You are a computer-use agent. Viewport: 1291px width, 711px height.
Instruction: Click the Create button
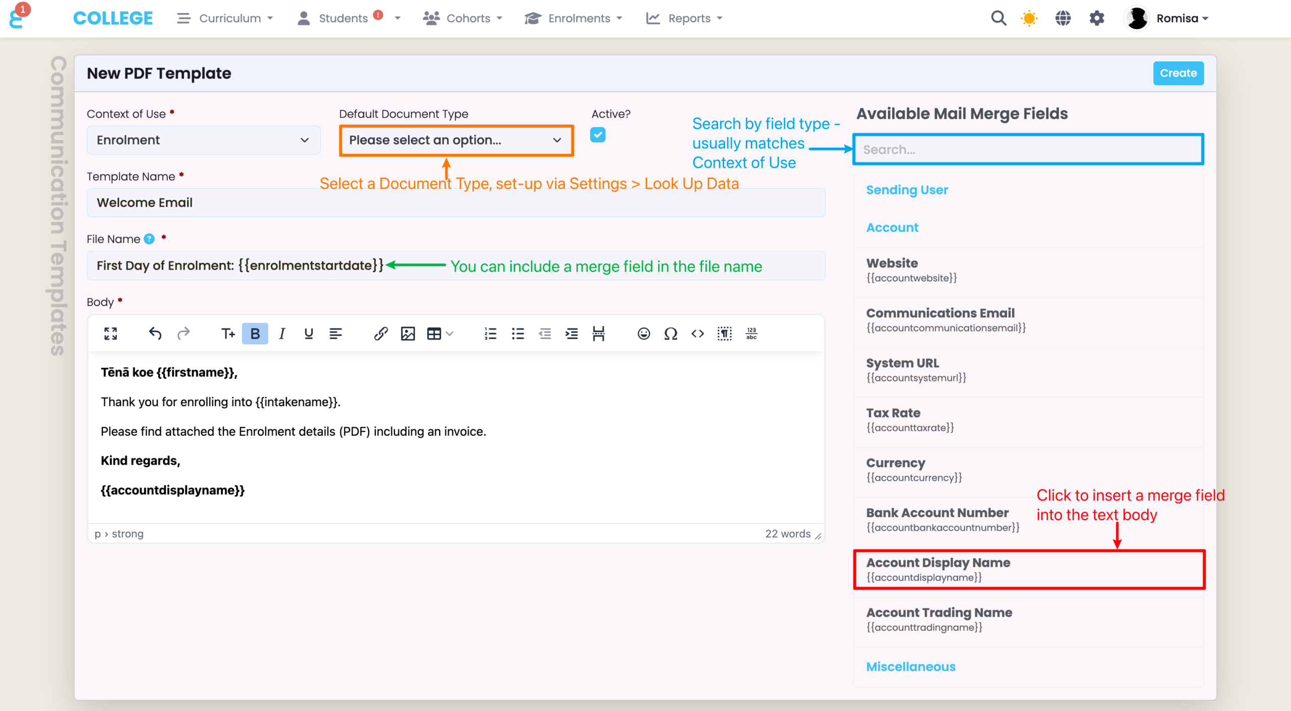click(x=1178, y=73)
